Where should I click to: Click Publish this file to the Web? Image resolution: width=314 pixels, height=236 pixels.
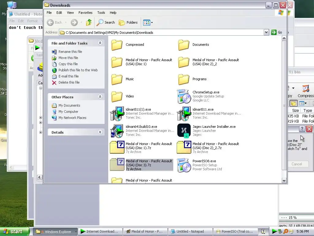tap(78, 70)
